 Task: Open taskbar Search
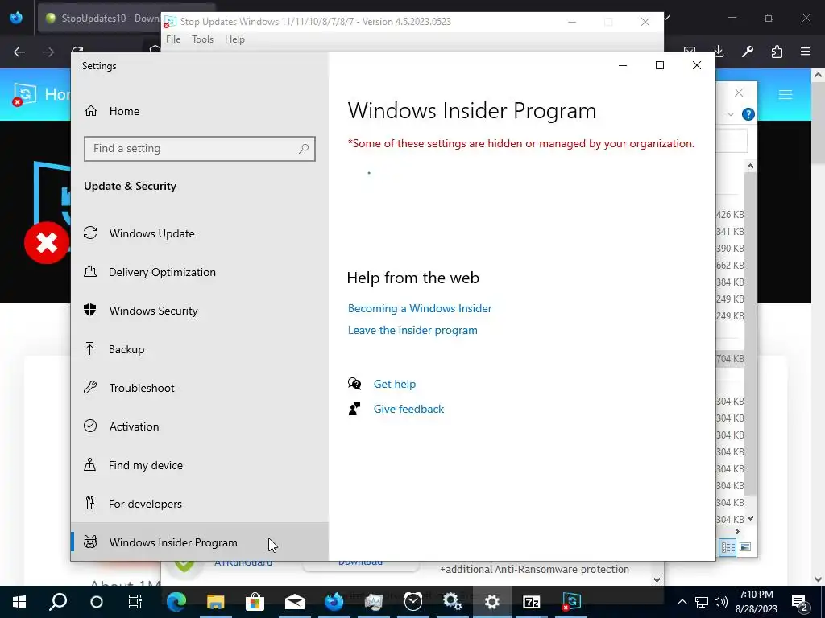coord(58,602)
